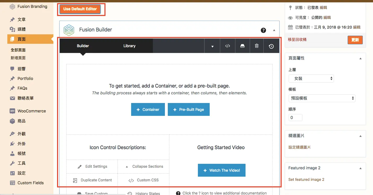Open the custom CSS code toolbar icon
The width and height of the screenshot is (373, 195).
coord(228,46)
